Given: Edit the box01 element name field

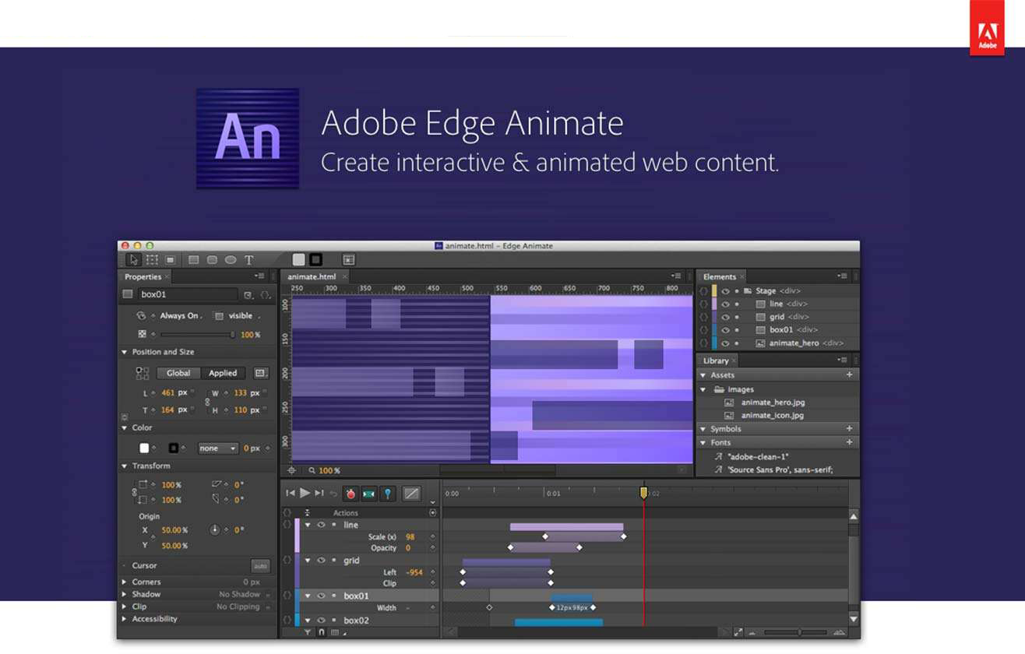Looking at the screenshot, I should [x=188, y=294].
